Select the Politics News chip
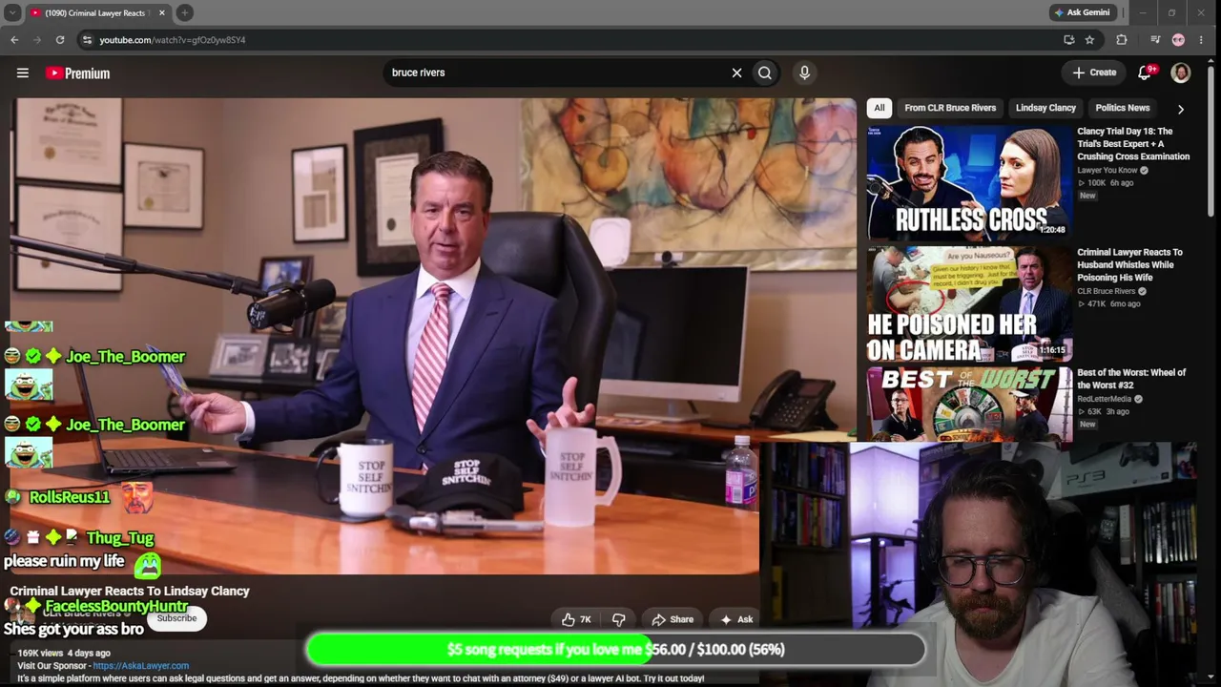This screenshot has height=687, width=1221. tap(1122, 108)
